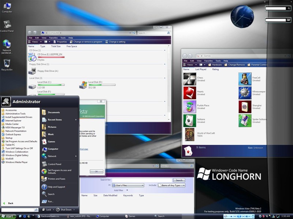Image resolution: width=293 pixels, height=219 pixels.
Task: Click the "Search for" text field
Action: [x=142, y=180]
